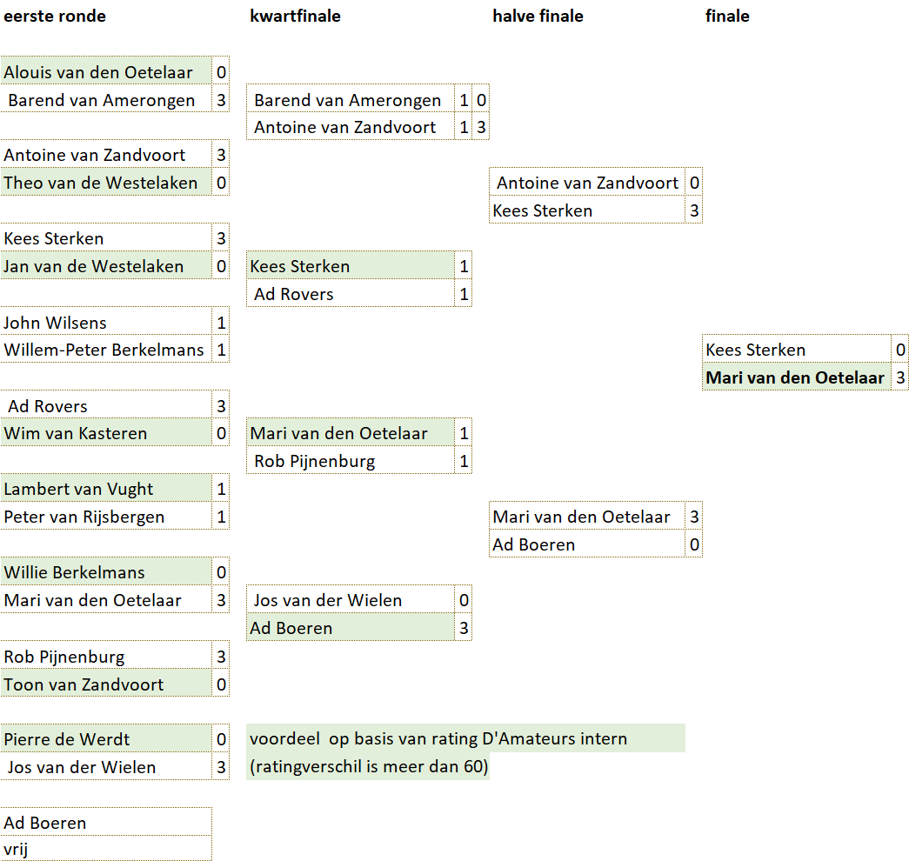The image size is (909, 861).
Task: Click the "eerste ronde" column header
Action: click(x=55, y=17)
